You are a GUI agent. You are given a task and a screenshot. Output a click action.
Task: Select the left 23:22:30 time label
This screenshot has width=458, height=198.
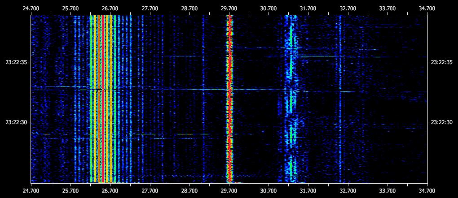[16, 122]
